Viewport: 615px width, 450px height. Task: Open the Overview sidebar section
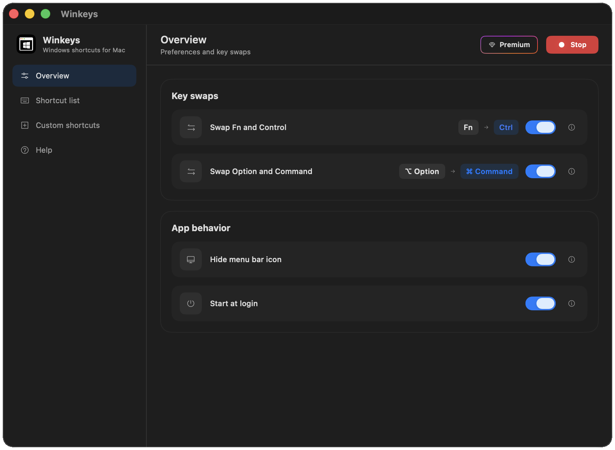coord(74,76)
